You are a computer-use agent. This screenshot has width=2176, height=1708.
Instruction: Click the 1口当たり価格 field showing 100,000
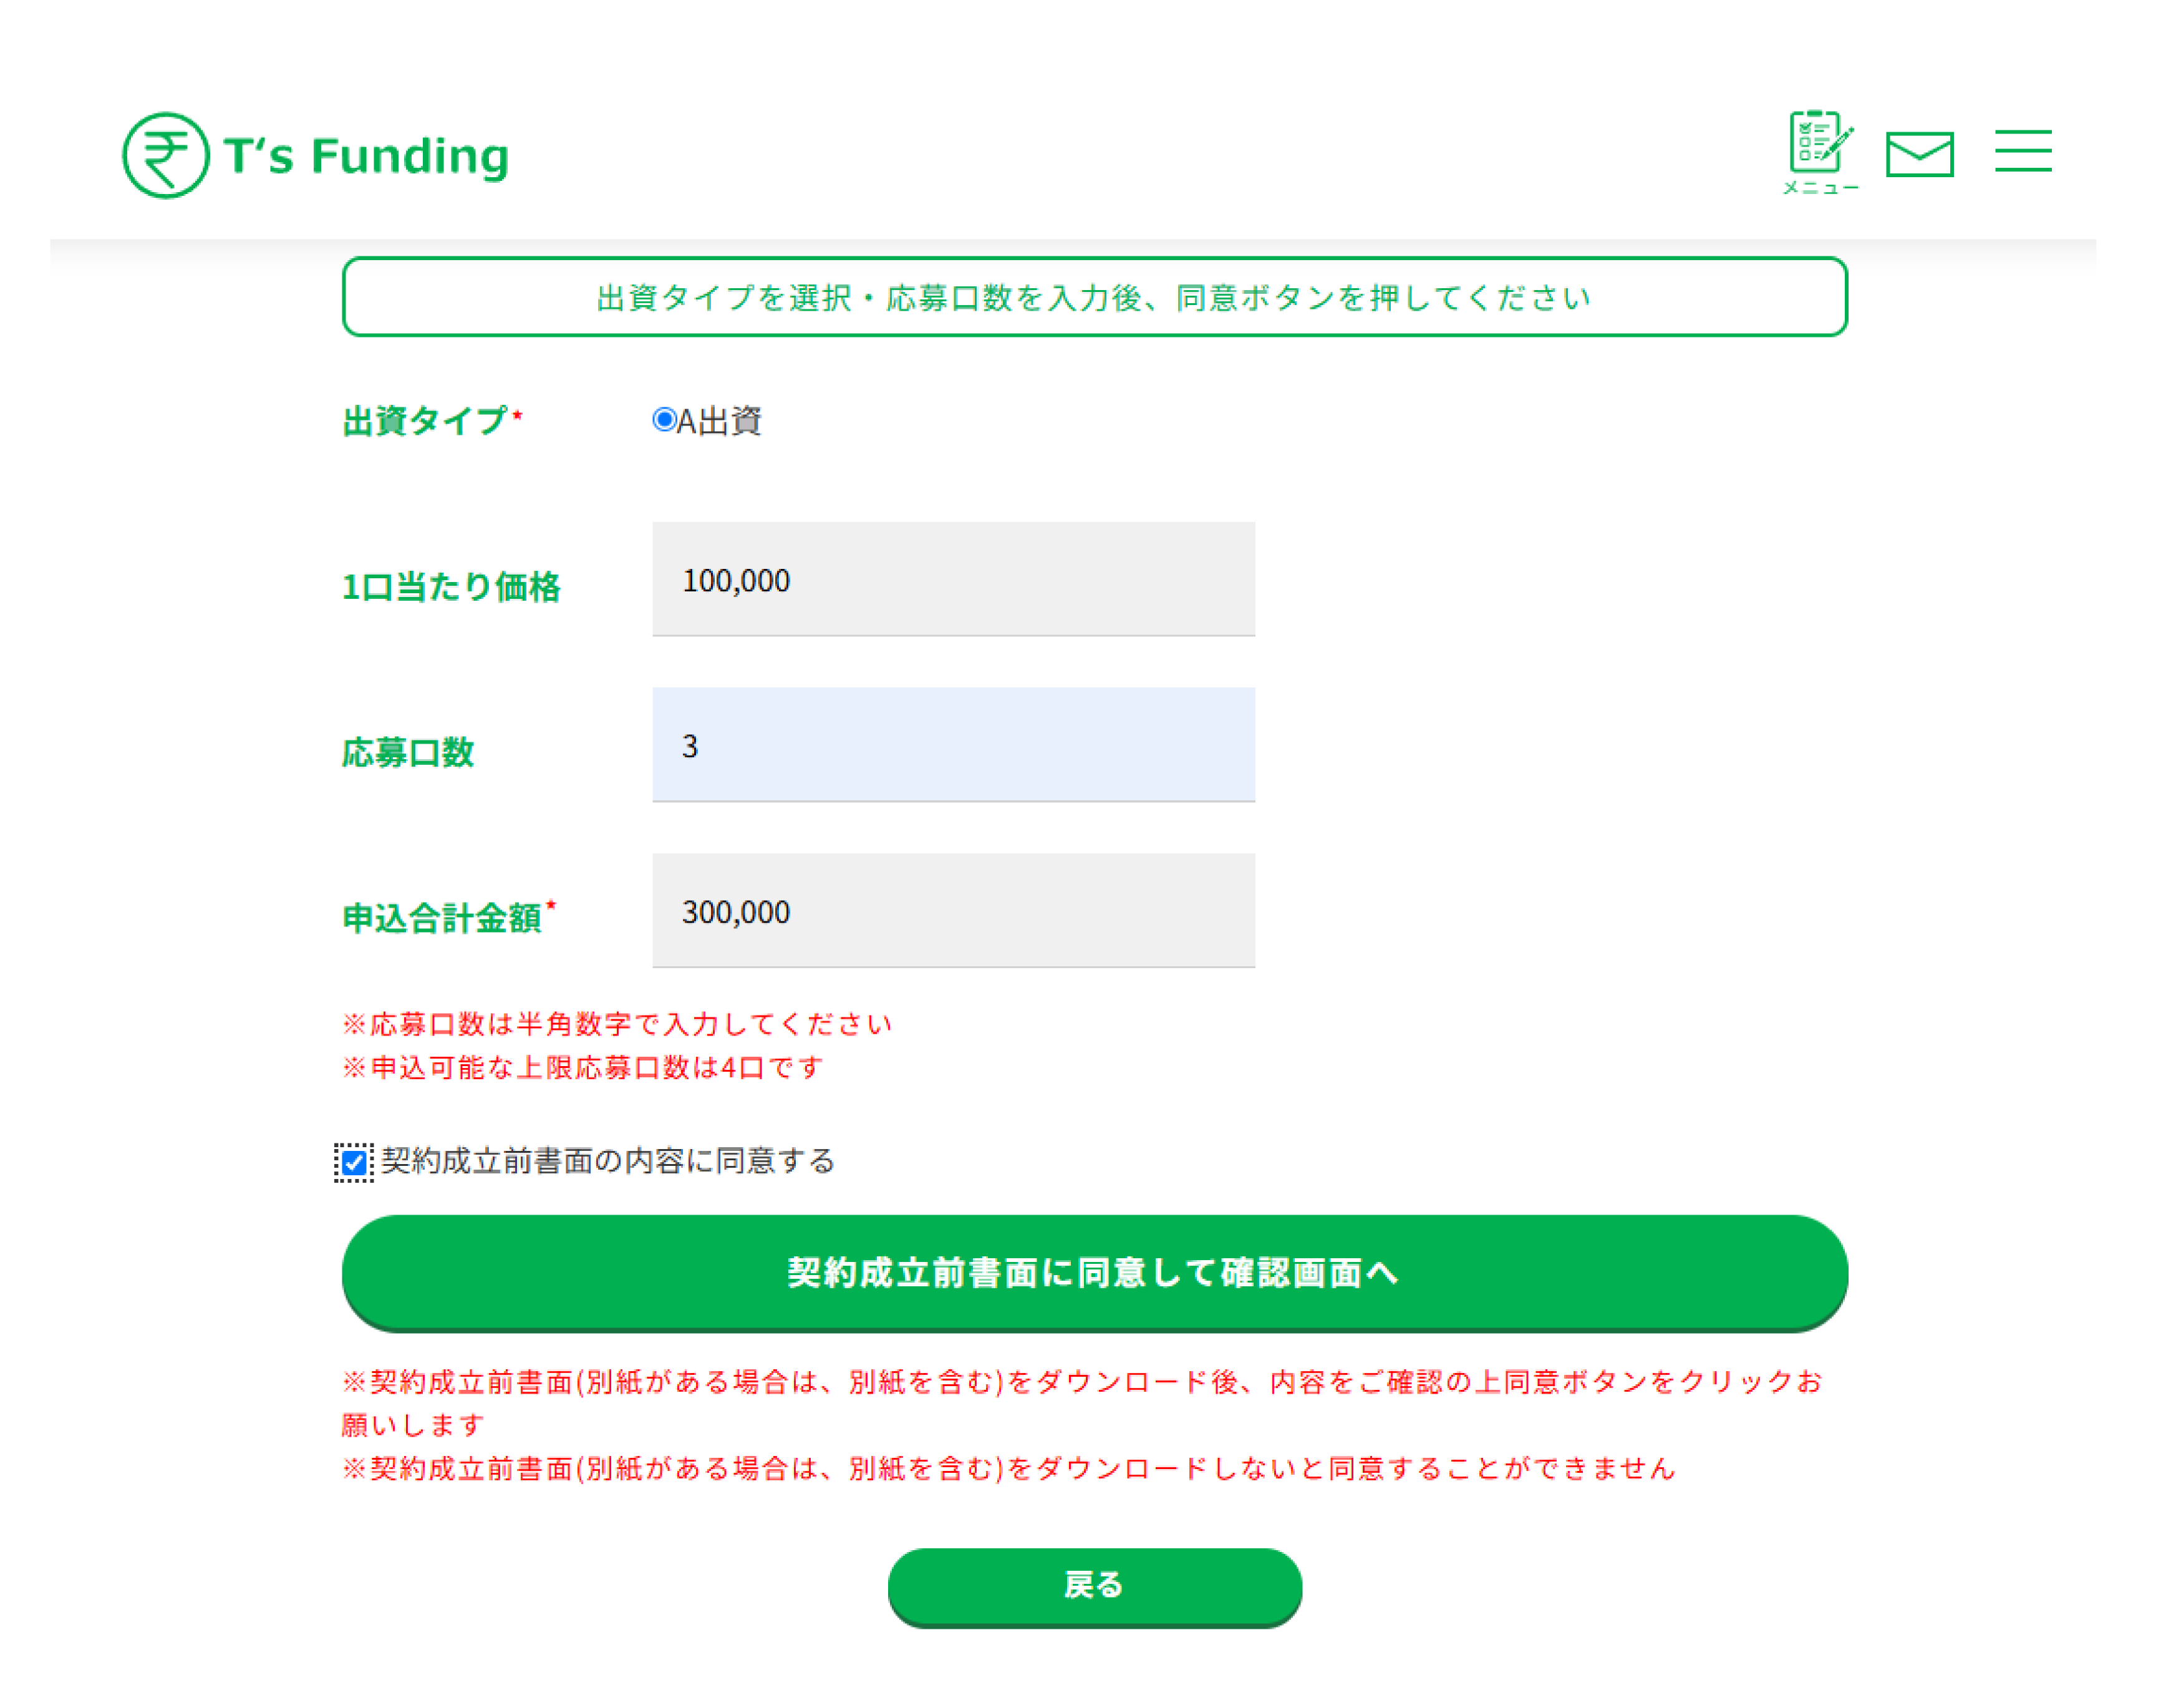952,579
